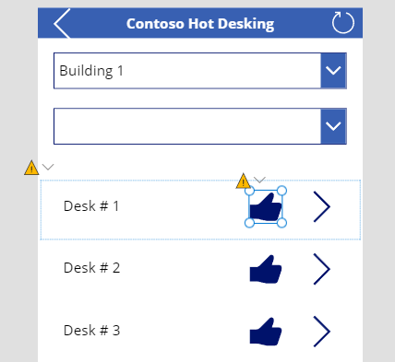The image size is (395, 362).
Task: Open Desk # 2 details with next arrow
Action: coord(322,269)
